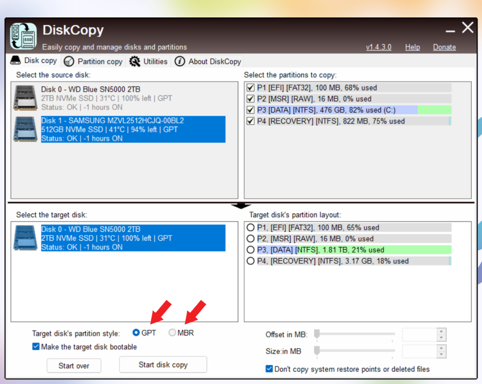Open the Donate link

444,47
